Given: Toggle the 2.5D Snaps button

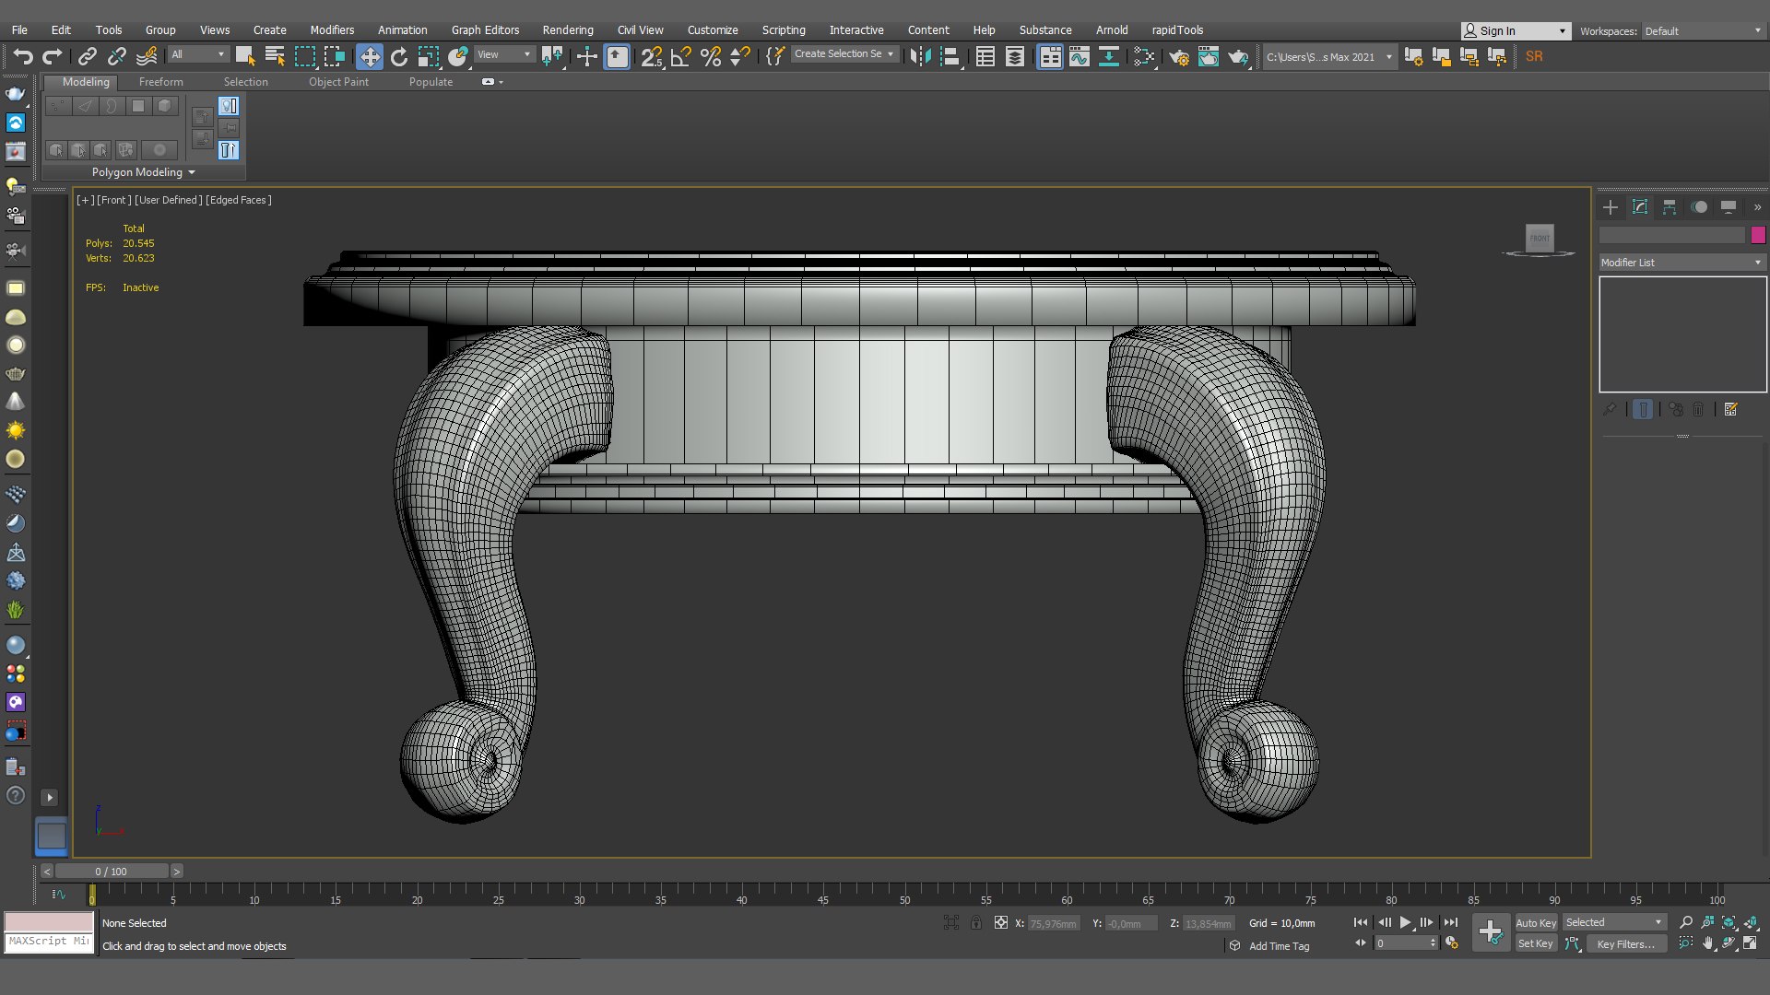Looking at the screenshot, I should 652,56.
